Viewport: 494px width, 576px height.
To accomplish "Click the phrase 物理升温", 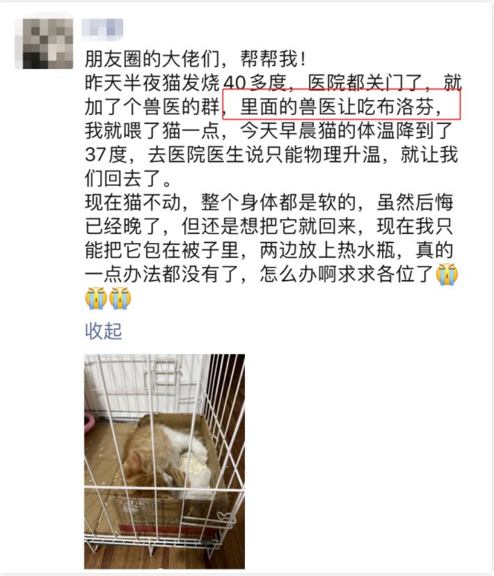I will pyautogui.click(x=342, y=155).
